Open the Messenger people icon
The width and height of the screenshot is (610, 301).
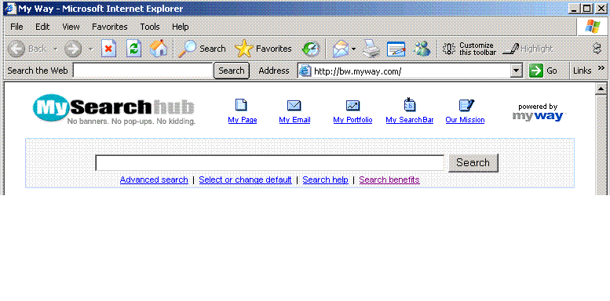[422, 49]
